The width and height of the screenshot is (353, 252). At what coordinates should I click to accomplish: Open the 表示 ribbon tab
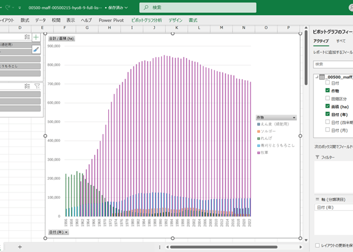pos(70,20)
